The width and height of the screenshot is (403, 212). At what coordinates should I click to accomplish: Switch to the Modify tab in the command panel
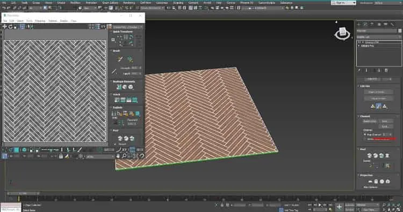365,24
